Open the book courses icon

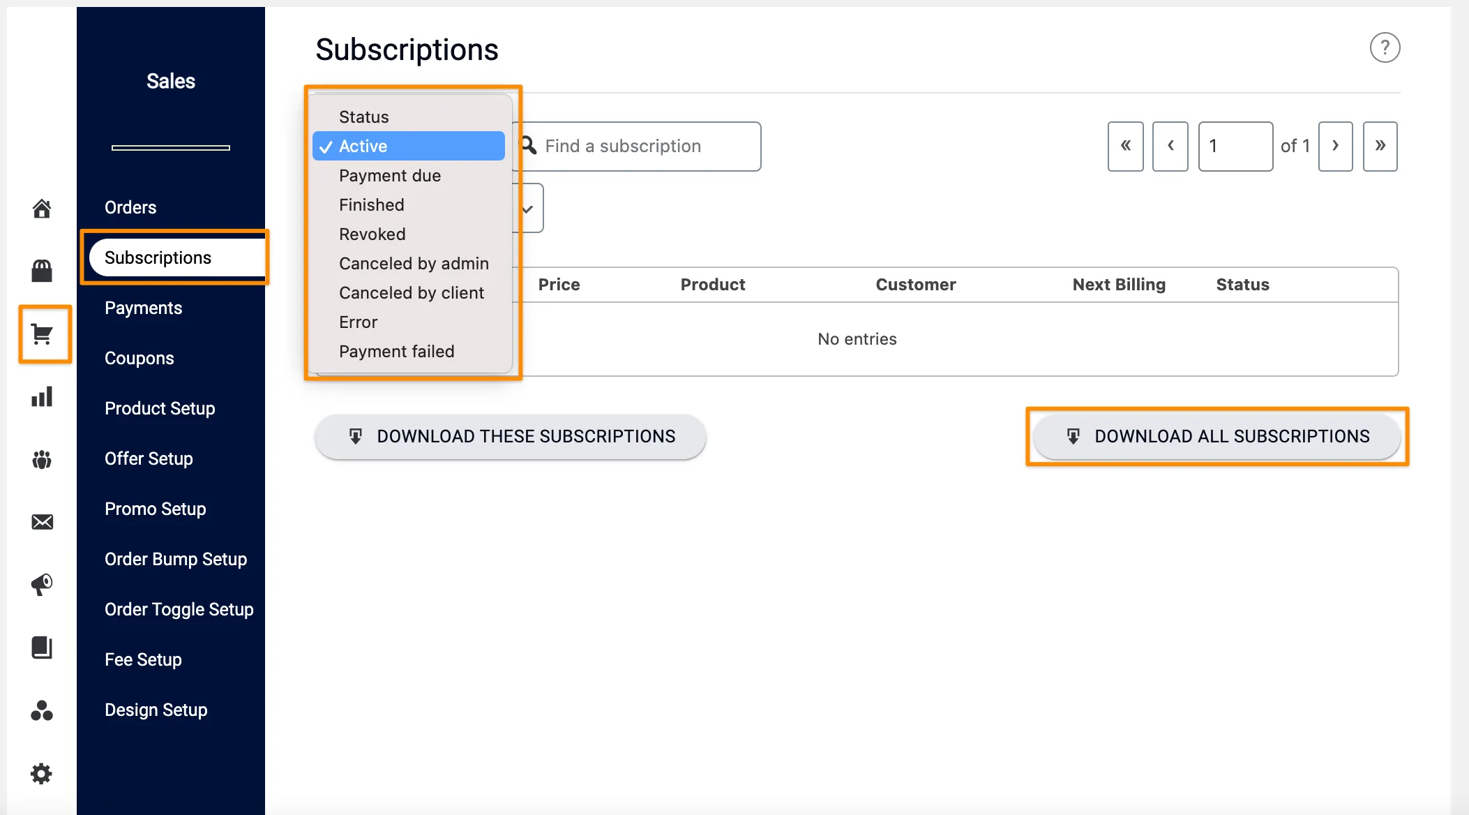[42, 648]
